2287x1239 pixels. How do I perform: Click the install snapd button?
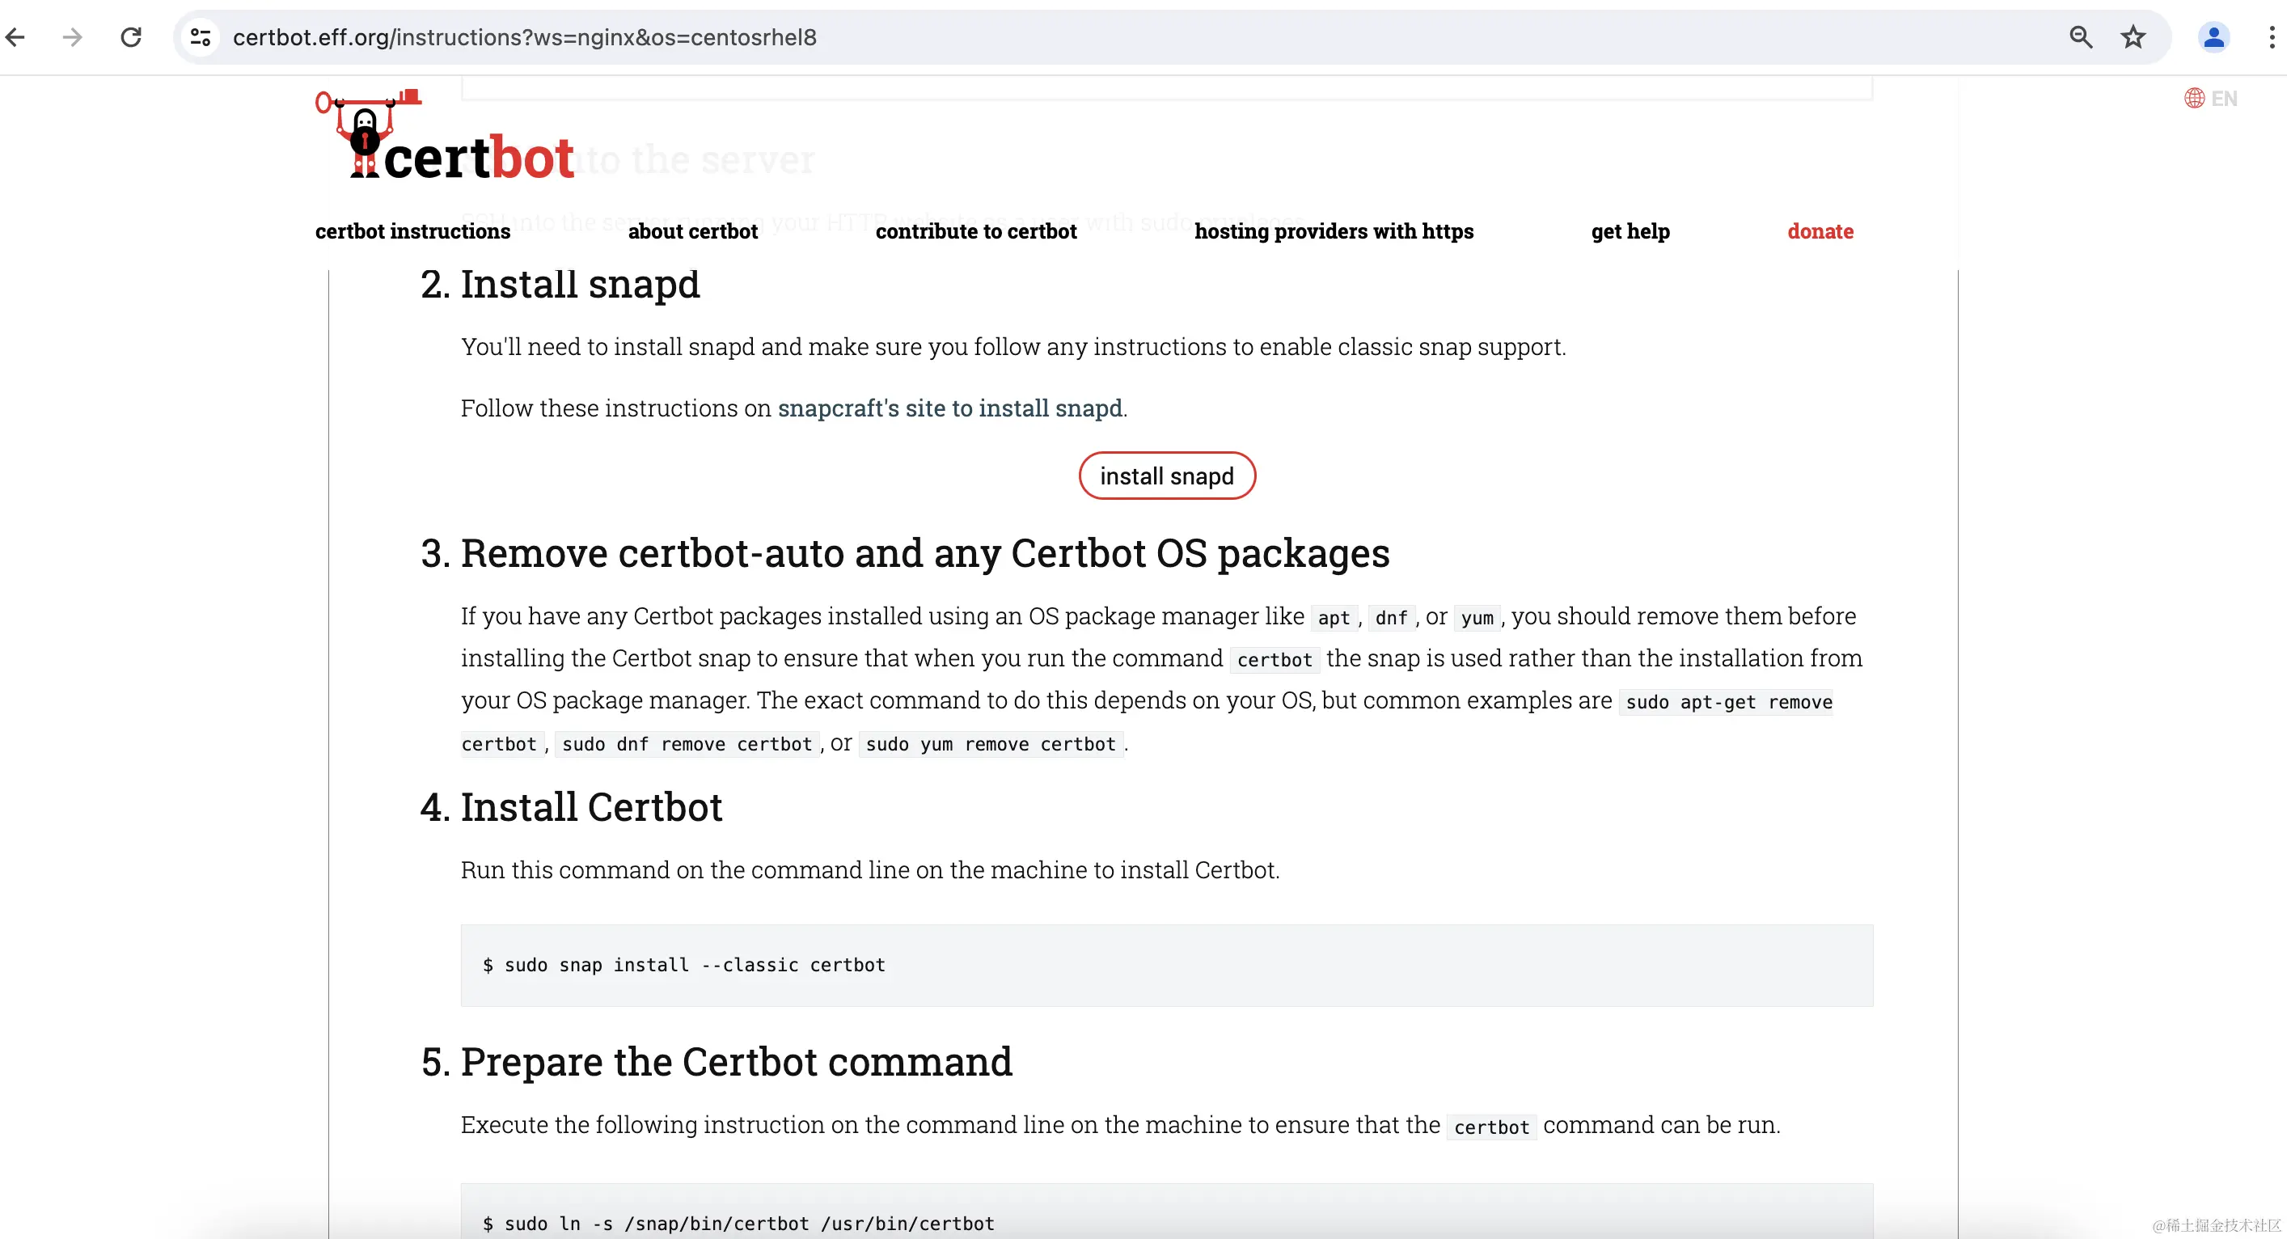pyautogui.click(x=1167, y=476)
